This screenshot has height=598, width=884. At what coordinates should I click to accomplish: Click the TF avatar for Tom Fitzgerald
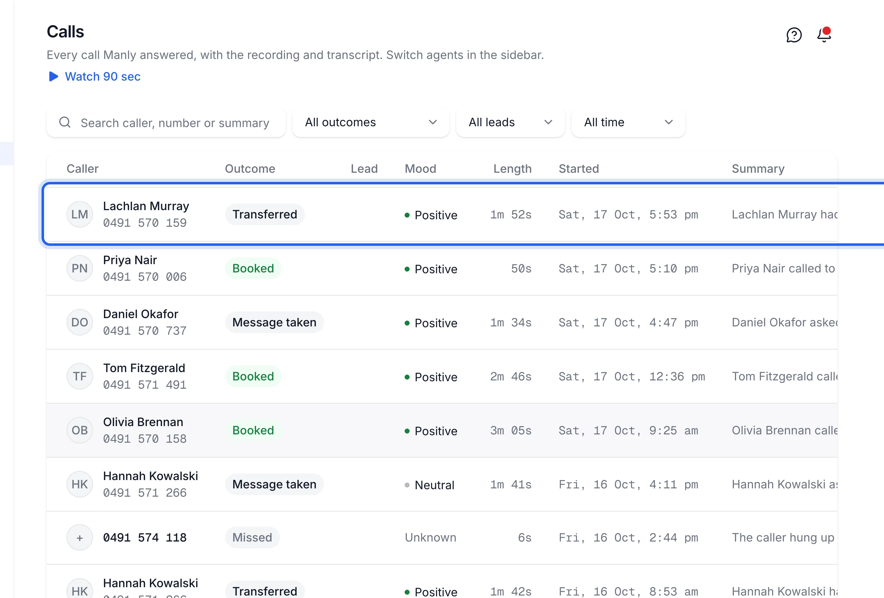79,376
